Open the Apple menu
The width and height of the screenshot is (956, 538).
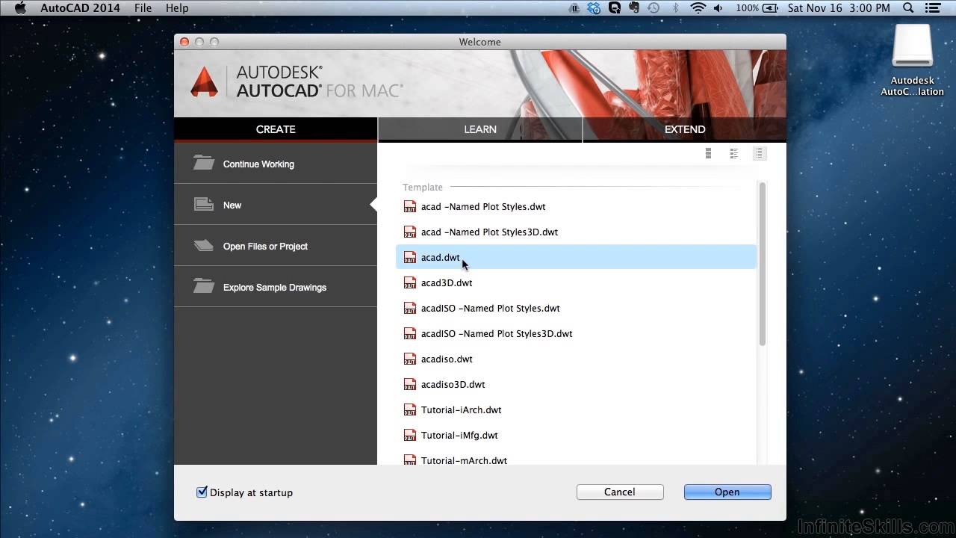(x=20, y=7)
